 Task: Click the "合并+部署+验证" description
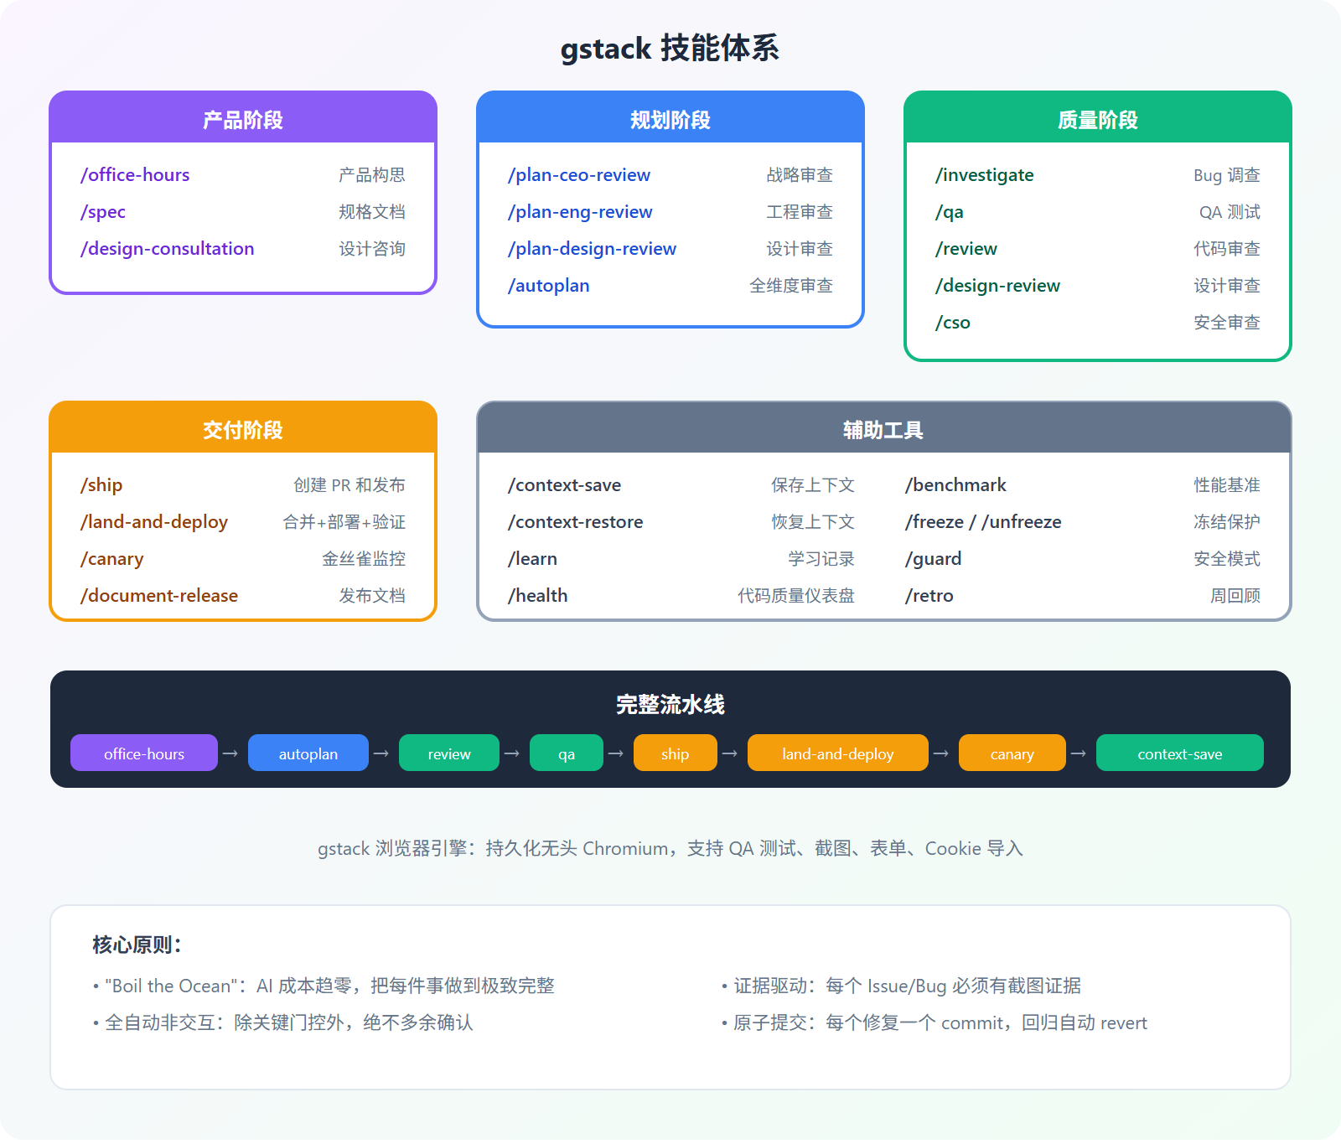click(344, 521)
